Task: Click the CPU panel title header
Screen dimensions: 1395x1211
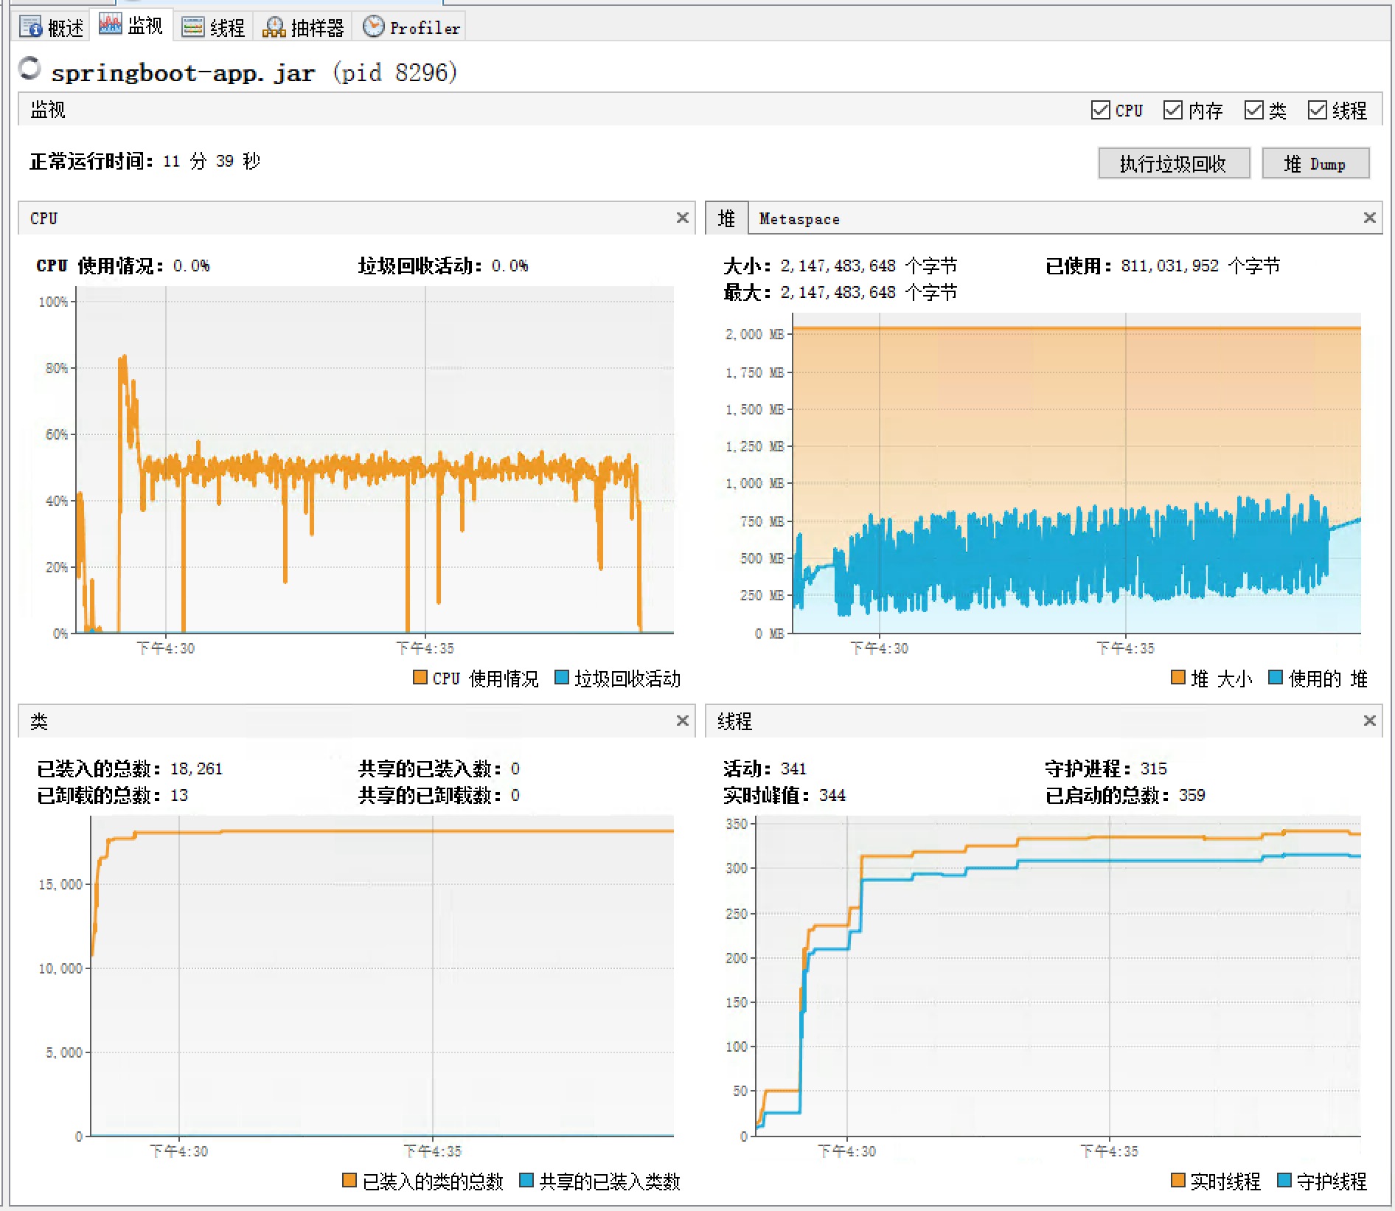Action: [44, 218]
